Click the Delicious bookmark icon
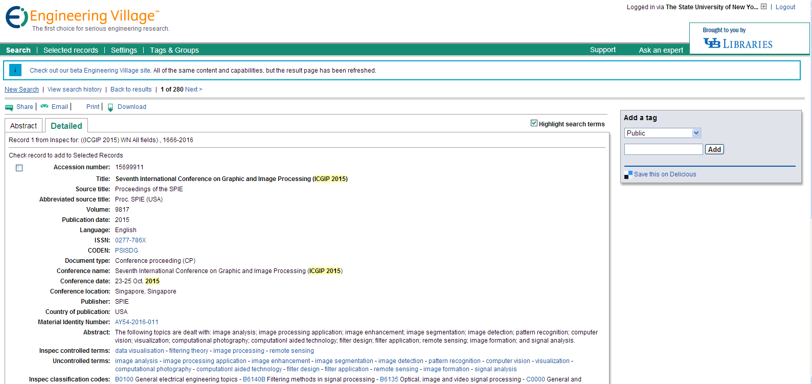The height and width of the screenshot is (384, 812). click(x=628, y=175)
